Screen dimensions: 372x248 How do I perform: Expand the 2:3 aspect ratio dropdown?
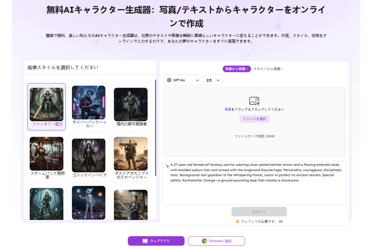[x=213, y=80]
